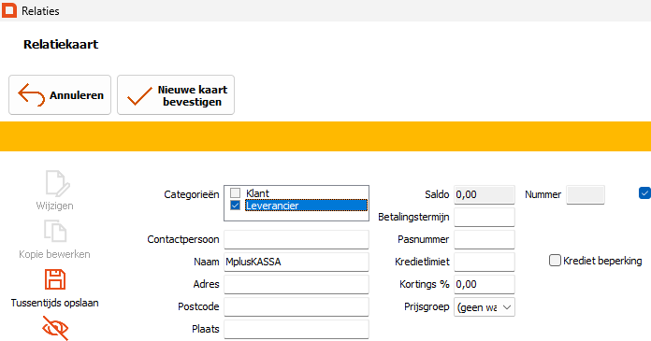
Task: Click the Kortings % field
Action: [x=485, y=284]
